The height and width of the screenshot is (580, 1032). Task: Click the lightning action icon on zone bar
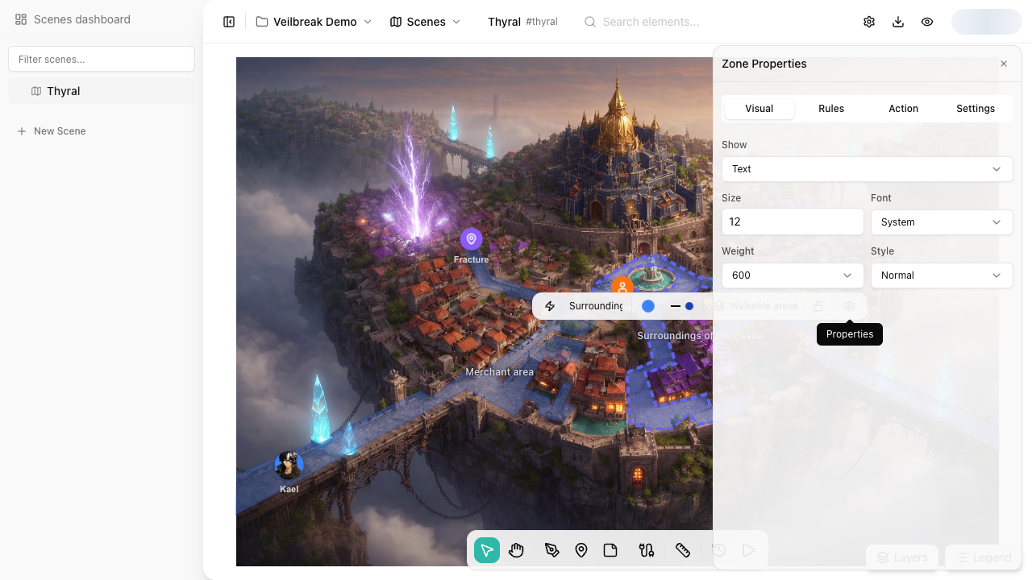550,306
